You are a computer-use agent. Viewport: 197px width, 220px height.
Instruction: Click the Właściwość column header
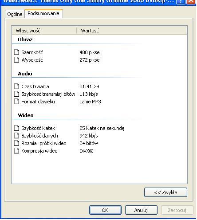[x=44, y=31]
